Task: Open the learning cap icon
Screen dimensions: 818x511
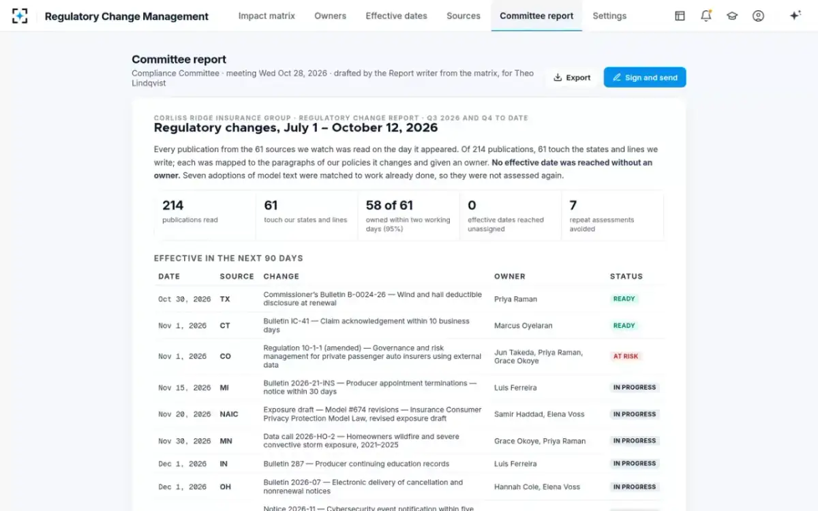Action: [732, 16]
